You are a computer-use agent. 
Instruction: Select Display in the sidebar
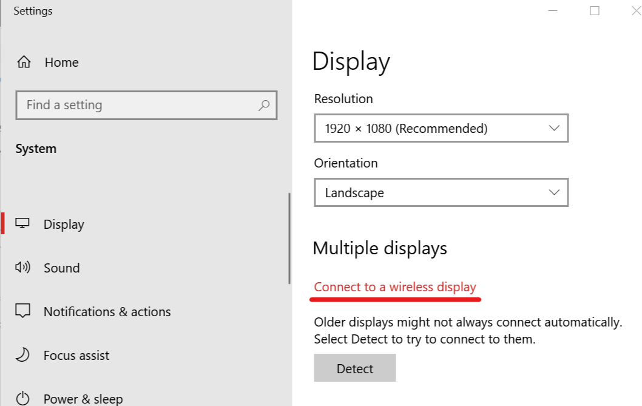(64, 225)
